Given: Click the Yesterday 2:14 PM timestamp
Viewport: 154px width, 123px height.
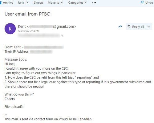Looking at the screenshot, I should (29, 31).
